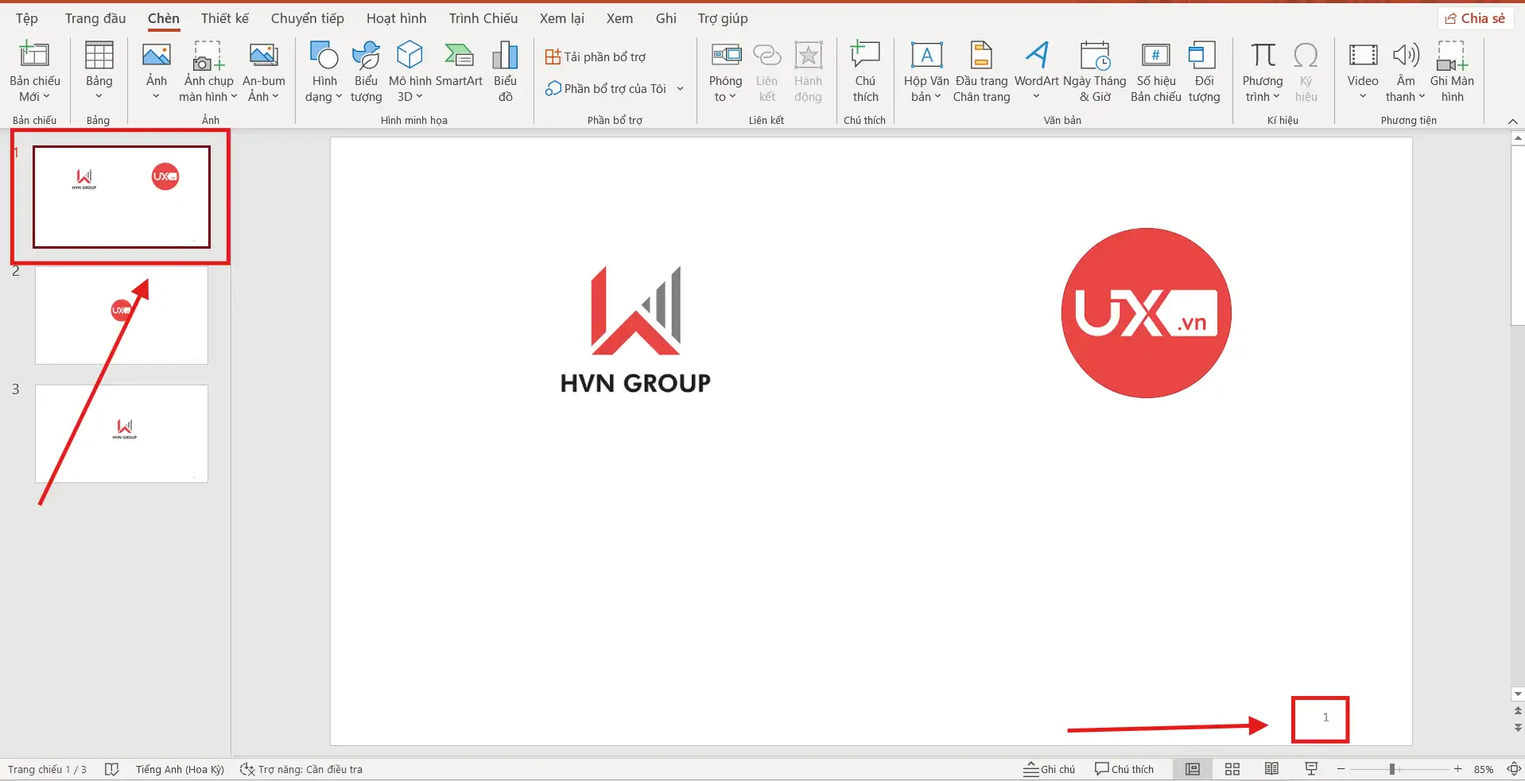Toggle Ghi chú notes pane in status bar
1525x781 pixels.
(x=1050, y=769)
